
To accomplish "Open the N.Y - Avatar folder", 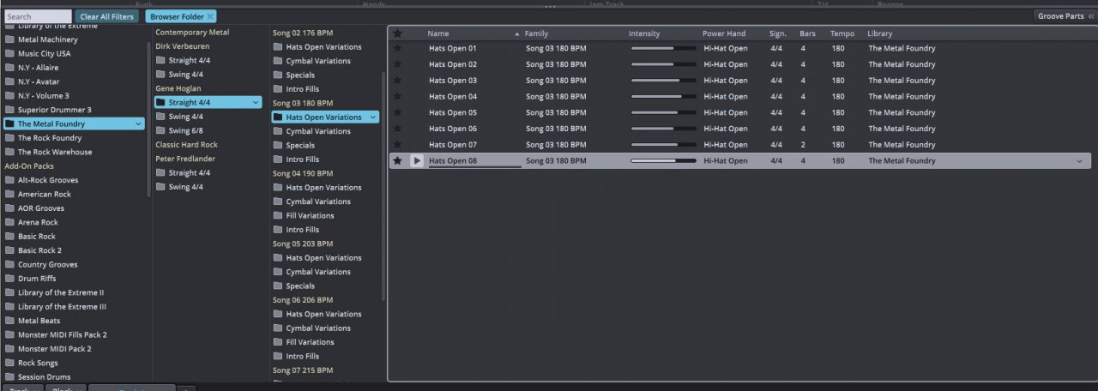I will coord(33,81).
